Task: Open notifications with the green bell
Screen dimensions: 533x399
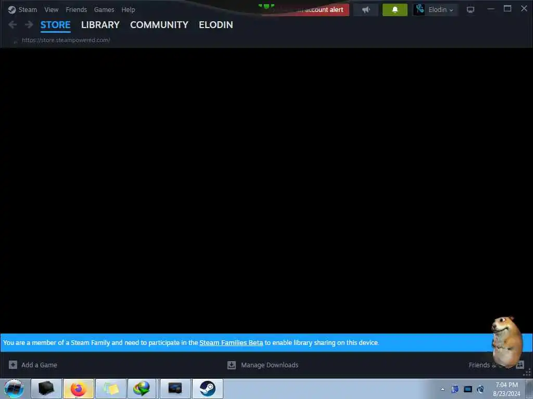Action: [x=395, y=10]
